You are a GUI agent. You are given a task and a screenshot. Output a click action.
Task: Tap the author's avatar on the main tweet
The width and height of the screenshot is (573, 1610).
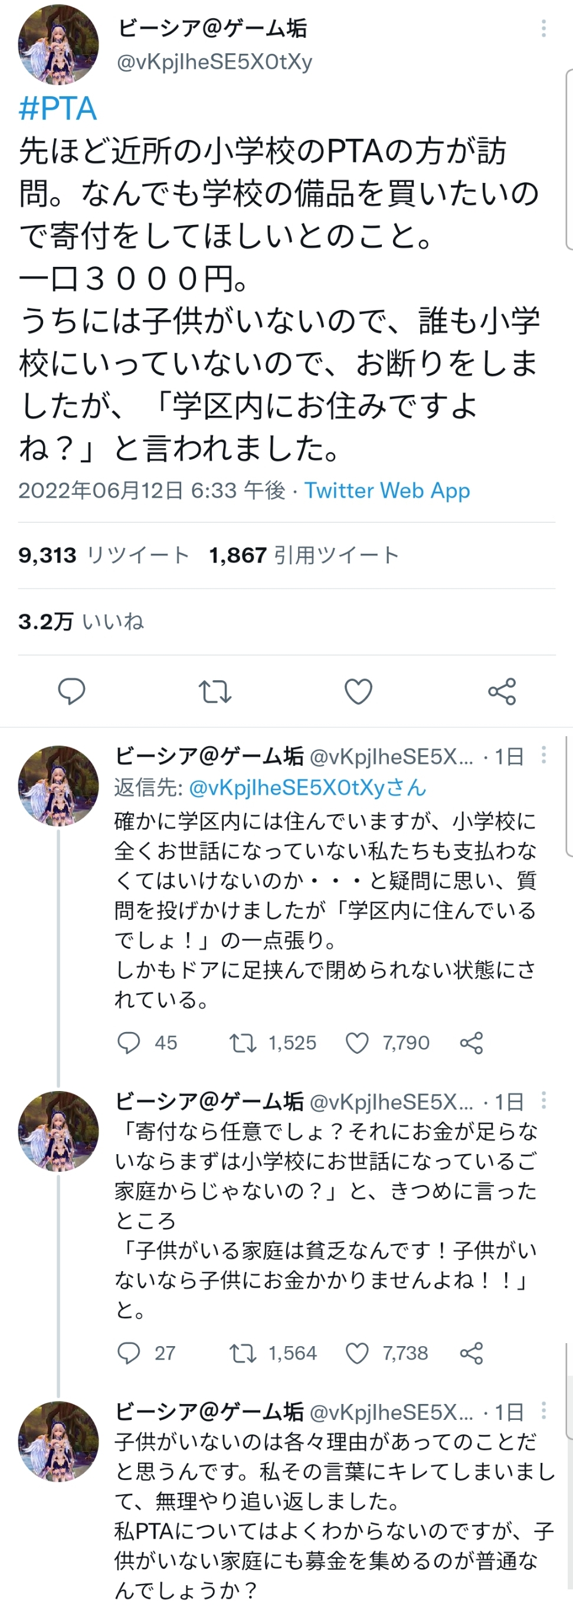click(58, 44)
